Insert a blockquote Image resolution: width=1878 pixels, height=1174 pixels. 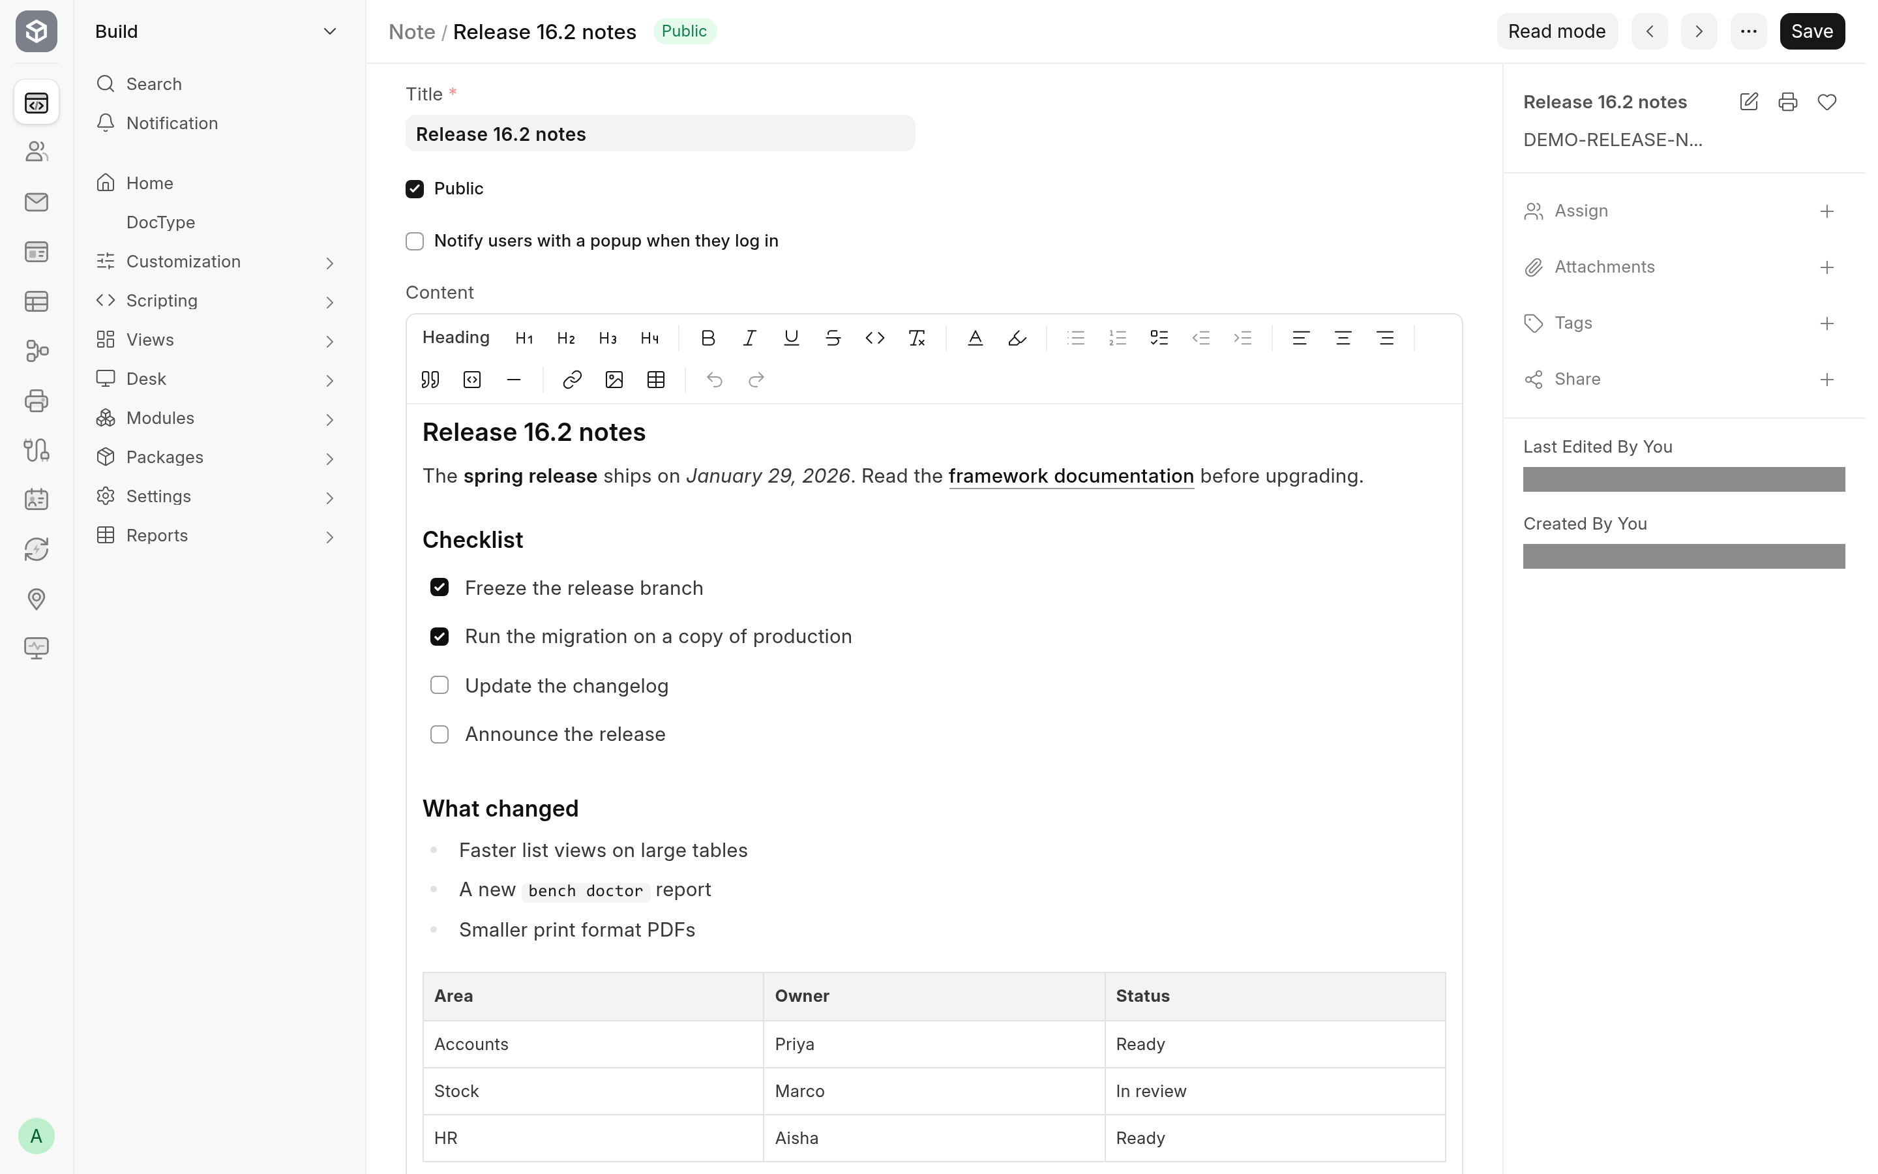[x=430, y=380]
